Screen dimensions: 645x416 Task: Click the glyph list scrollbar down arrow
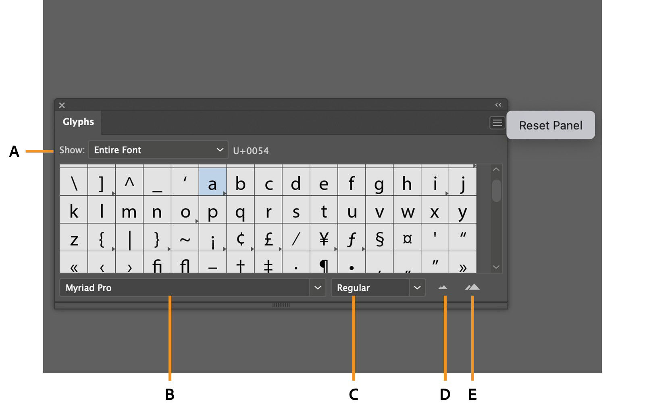click(x=496, y=267)
